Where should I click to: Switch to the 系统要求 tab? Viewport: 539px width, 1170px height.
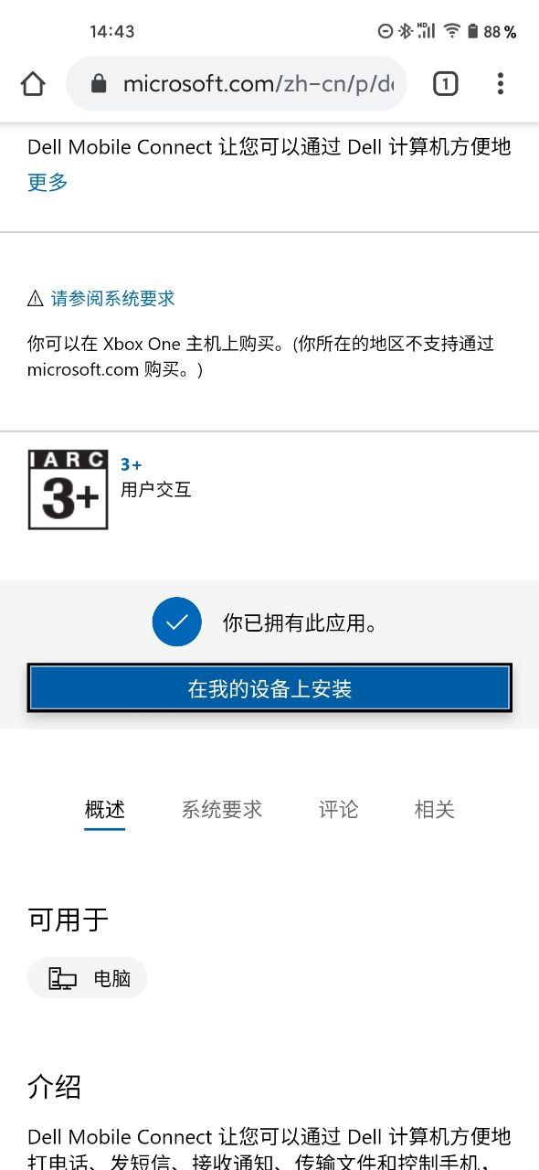click(222, 810)
